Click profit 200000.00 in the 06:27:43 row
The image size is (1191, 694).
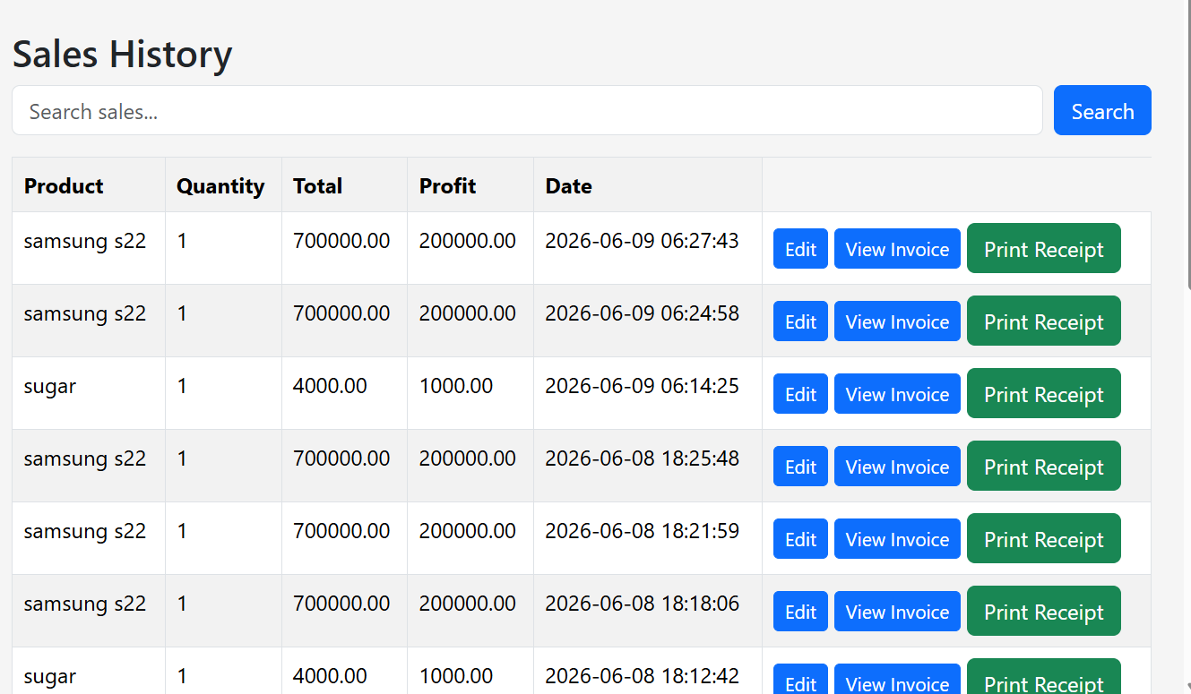[468, 241]
